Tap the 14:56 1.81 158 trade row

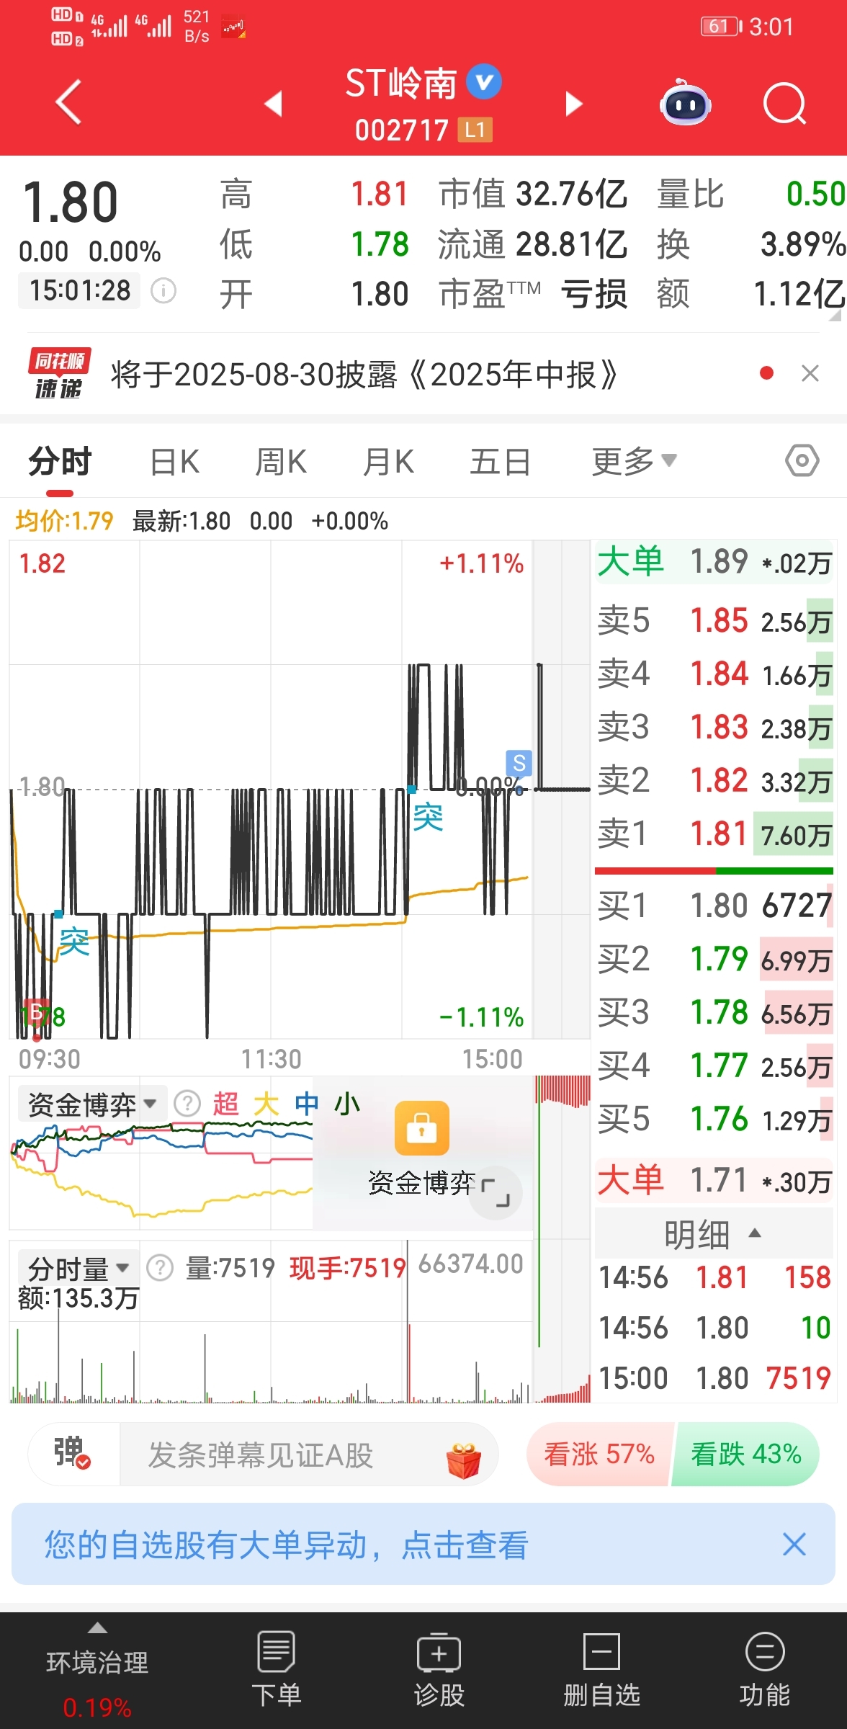[714, 1277]
